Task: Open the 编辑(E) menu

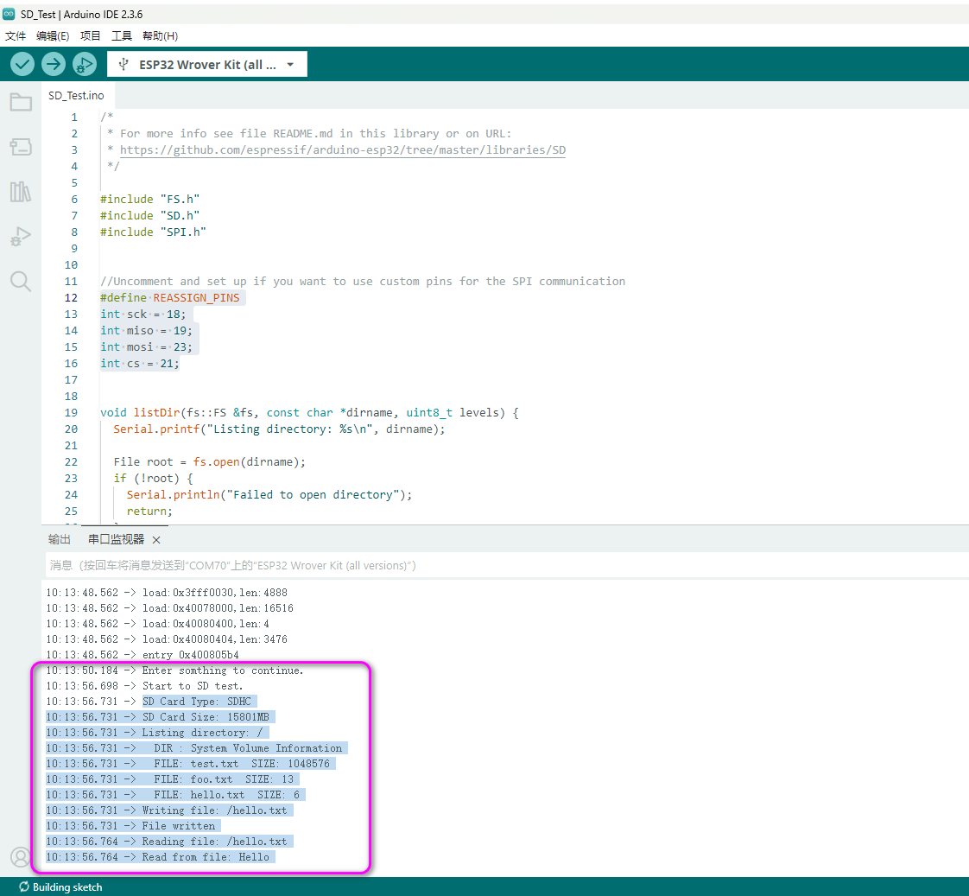Action: [53, 36]
